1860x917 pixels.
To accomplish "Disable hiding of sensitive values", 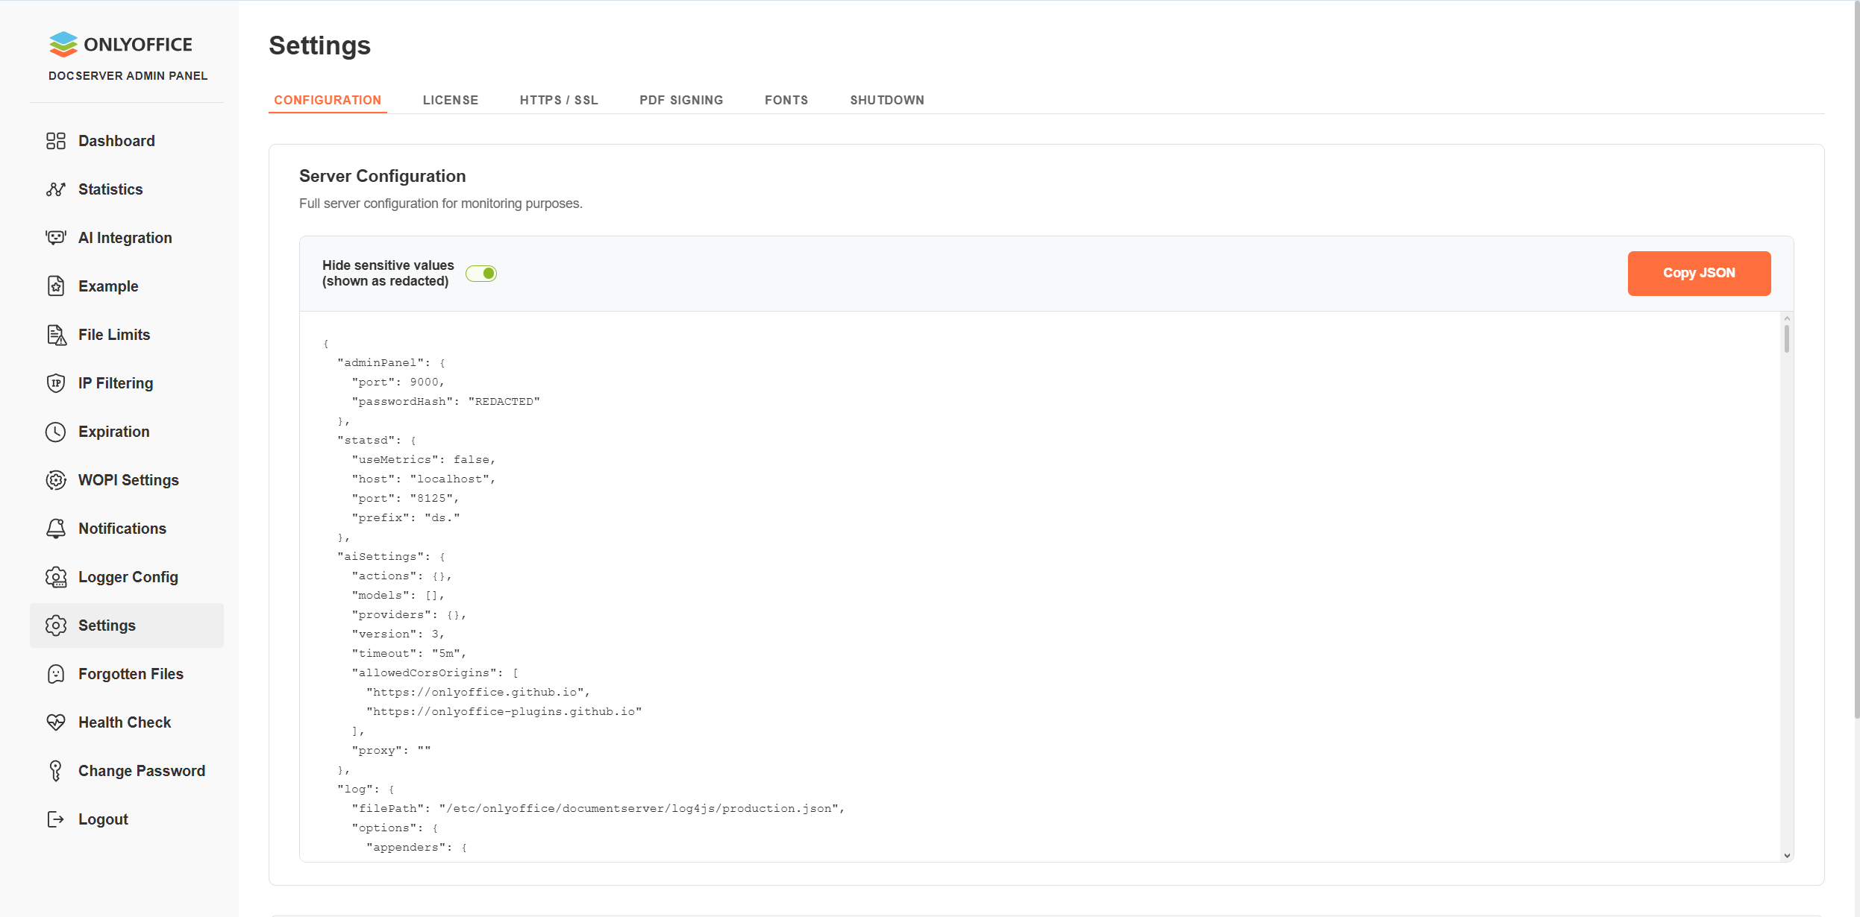I will pyautogui.click(x=482, y=273).
